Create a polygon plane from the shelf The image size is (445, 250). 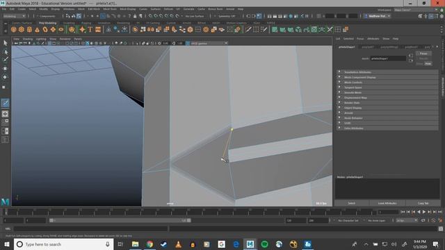pyautogui.click(x=53, y=29)
